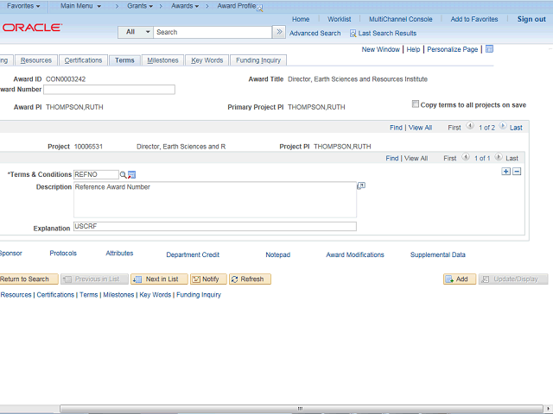Click Last link beside 1 of 2
Image resolution: width=553 pixels, height=414 pixels.
click(516, 128)
